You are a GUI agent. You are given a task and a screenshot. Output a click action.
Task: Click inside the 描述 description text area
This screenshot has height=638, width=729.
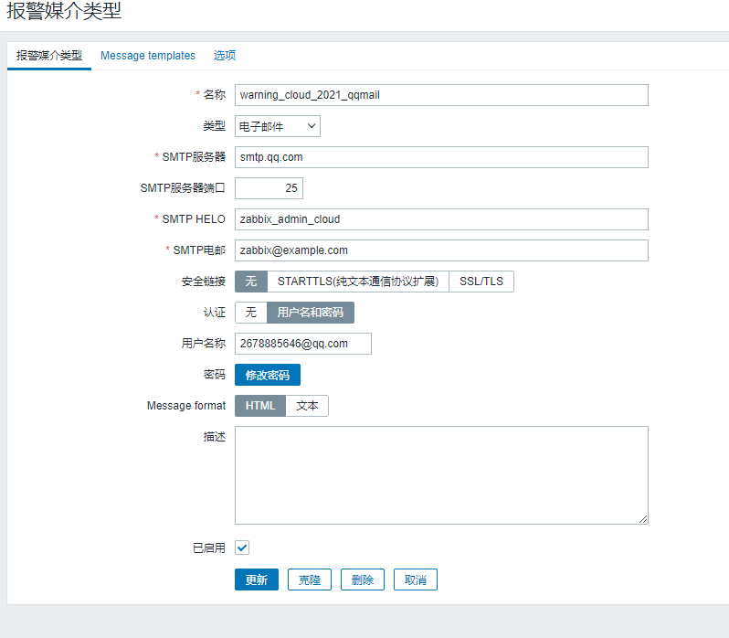click(x=441, y=475)
